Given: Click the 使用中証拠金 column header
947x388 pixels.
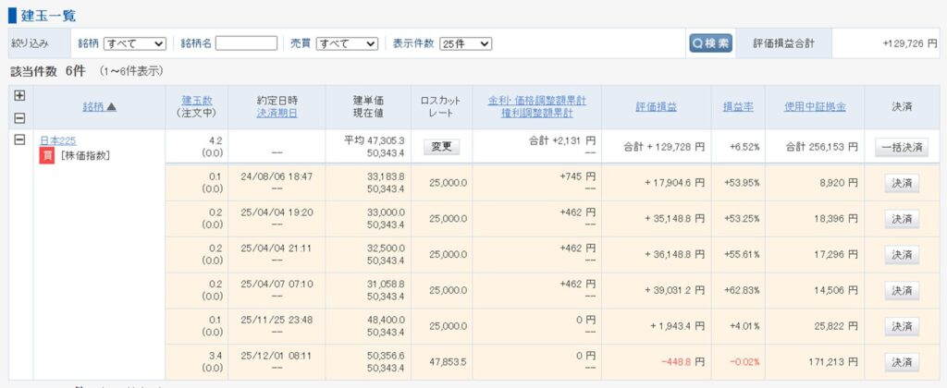Looking at the screenshot, I should [814, 106].
